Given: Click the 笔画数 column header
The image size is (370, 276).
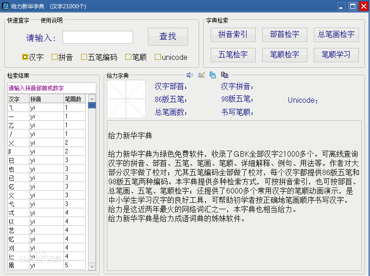Looking at the screenshot, I should pyautogui.click(x=75, y=99).
